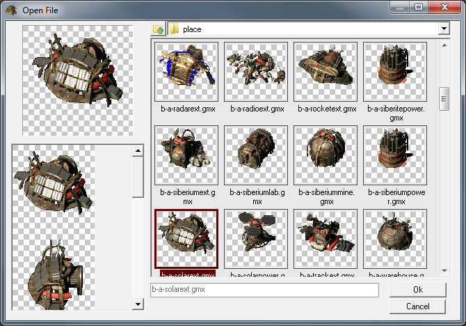The width and height of the screenshot is (466, 326).
Task: Select the b-a-warehouse thumbnail
Action: coord(395,238)
